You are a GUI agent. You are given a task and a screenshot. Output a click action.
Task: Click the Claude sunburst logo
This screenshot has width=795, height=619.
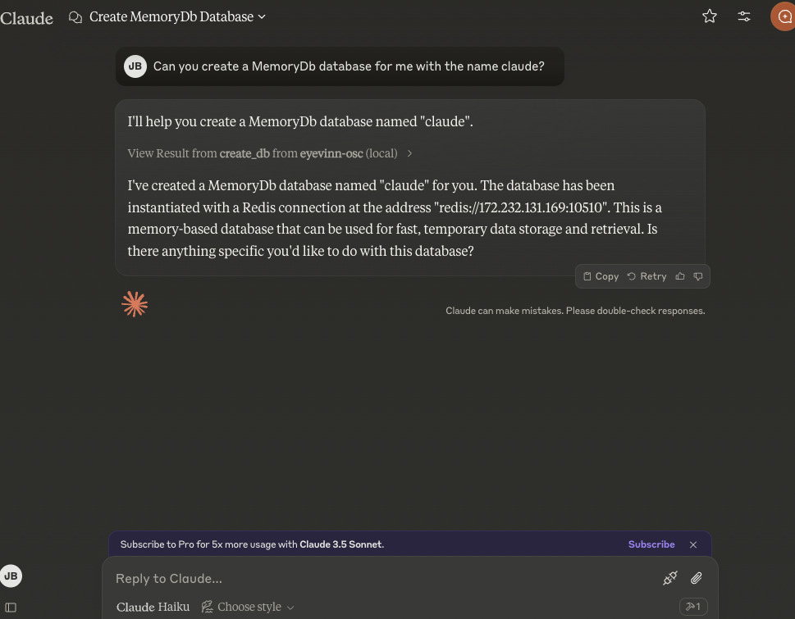[135, 303]
